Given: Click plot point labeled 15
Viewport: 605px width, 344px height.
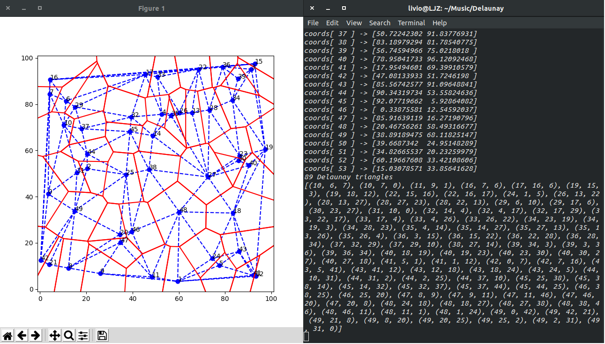Looking at the screenshot, I should (255, 64).
